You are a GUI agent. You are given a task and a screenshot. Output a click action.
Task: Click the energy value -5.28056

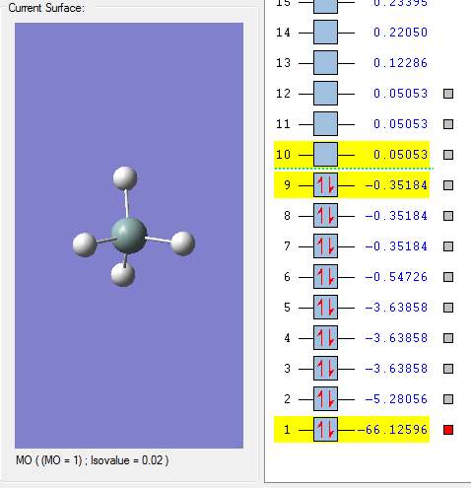(x=396, y=399)
